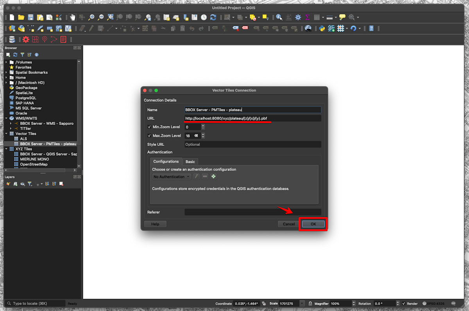Click the Referer input field
This screenshot has height=311, width=469.
click(x=253, y=212)
